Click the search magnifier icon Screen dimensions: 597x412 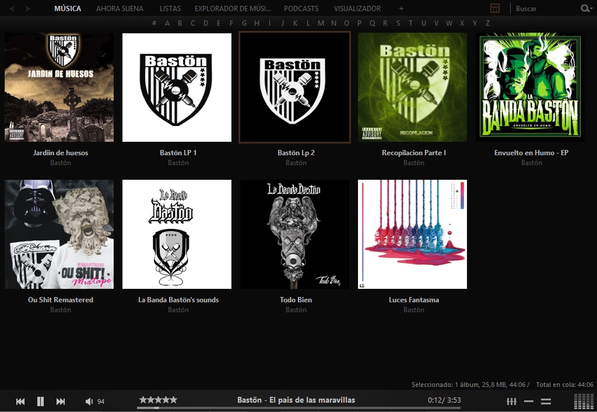tap(585, 8)
